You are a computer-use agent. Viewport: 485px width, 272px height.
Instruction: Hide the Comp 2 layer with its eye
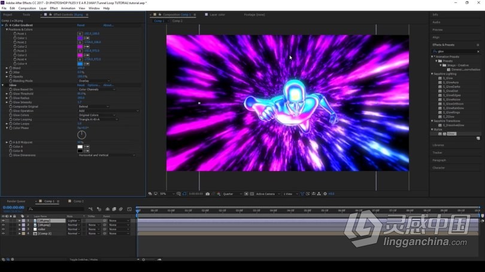[3, 234]
